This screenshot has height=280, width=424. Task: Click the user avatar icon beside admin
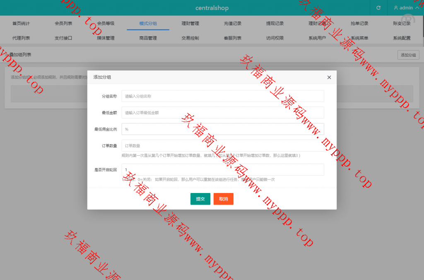click(396, 8)
